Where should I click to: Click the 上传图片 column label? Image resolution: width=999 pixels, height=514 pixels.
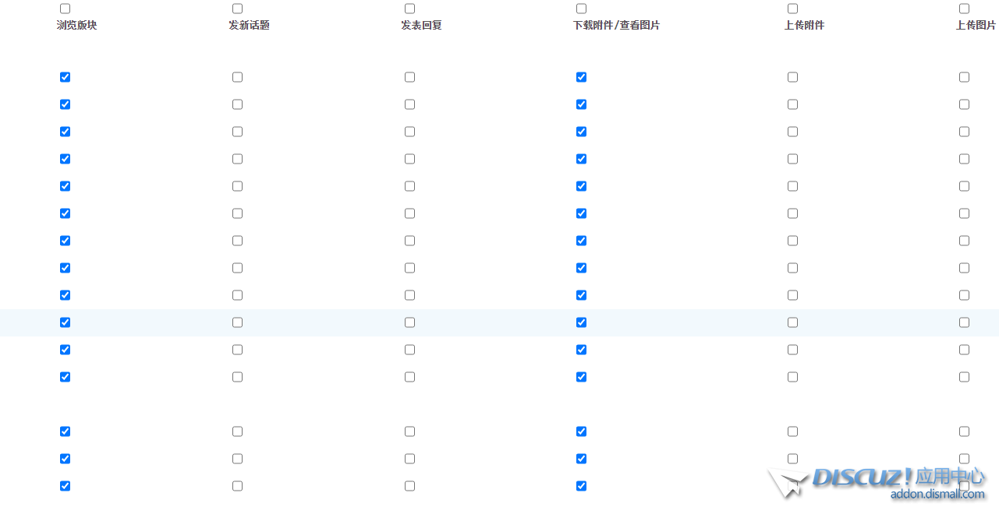tap(976, 25)
